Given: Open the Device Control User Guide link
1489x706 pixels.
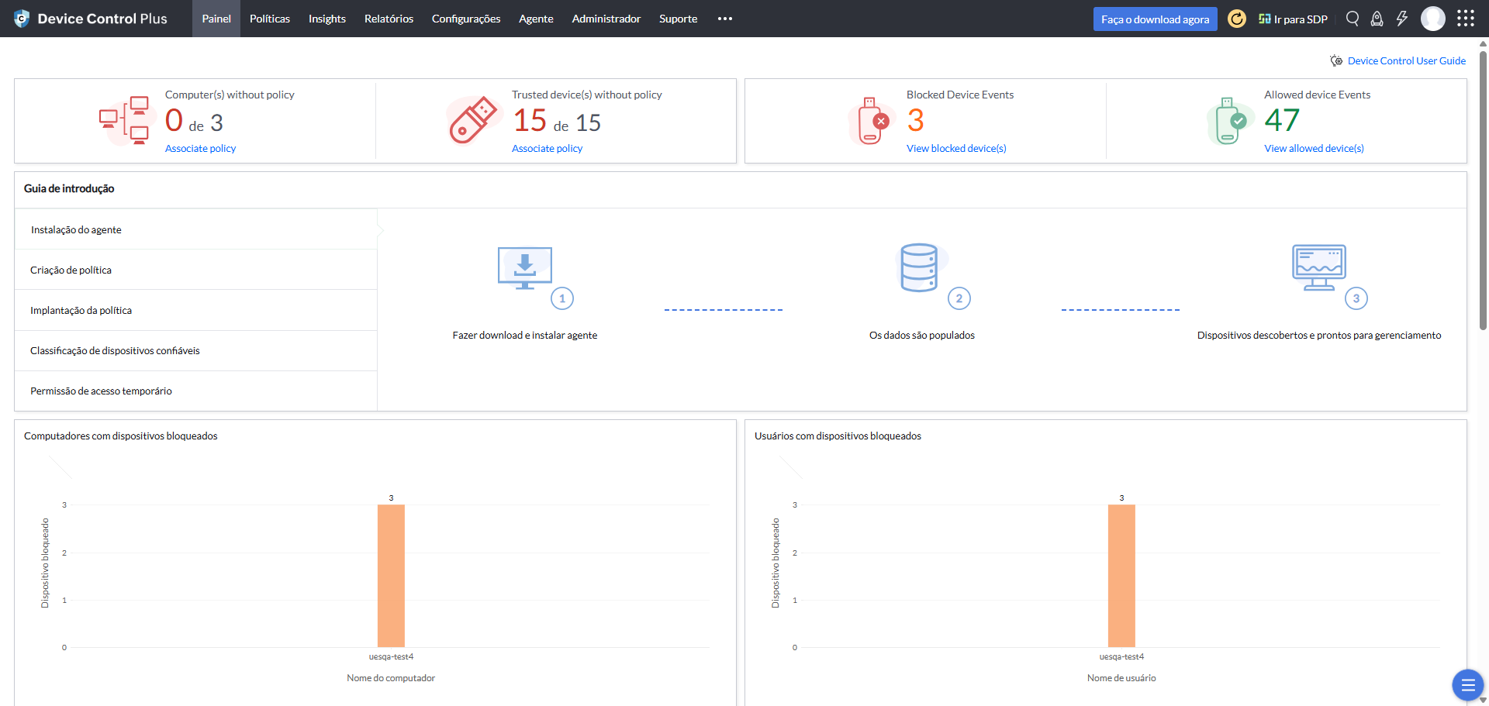Looking at the screenshot, I should [x=1406, y=60].
